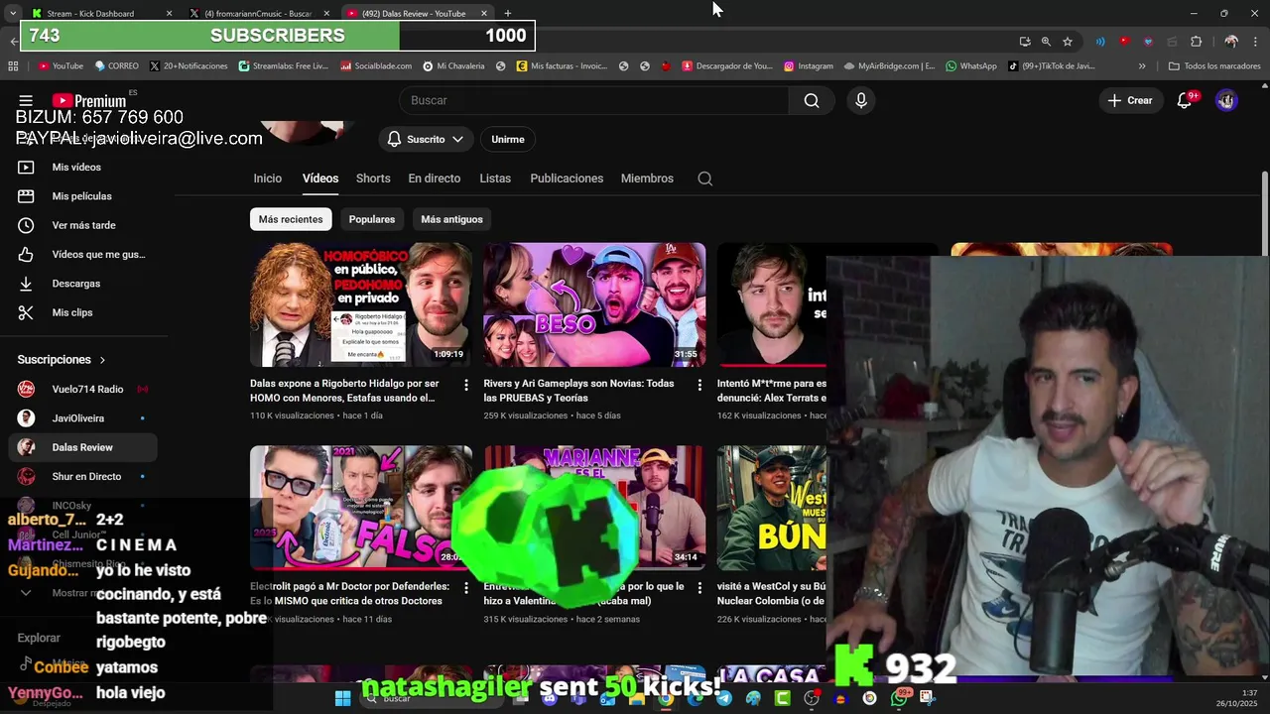This screenshot has height=714, width=1270.
Task: Open Todos los marcadores folder
Action: 1214,66
